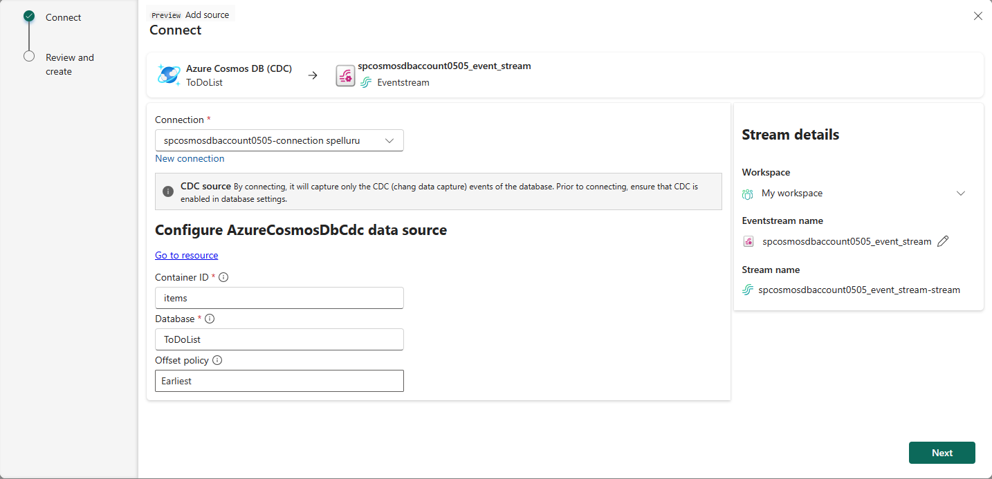
Task: Click the completed Connect step checkmark
Action: [x=29, y=16]
